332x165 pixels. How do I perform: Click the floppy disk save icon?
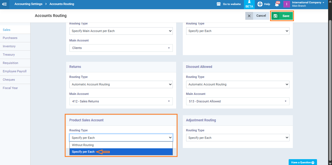click(x=275, y=16)
